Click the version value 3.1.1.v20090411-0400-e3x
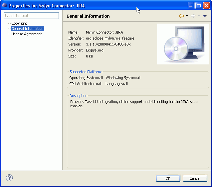This screenshot has height=187, width=212. [x=108, y=44]
